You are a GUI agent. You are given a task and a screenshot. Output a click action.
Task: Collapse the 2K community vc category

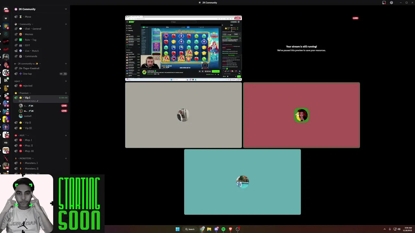tap(27, 63)
